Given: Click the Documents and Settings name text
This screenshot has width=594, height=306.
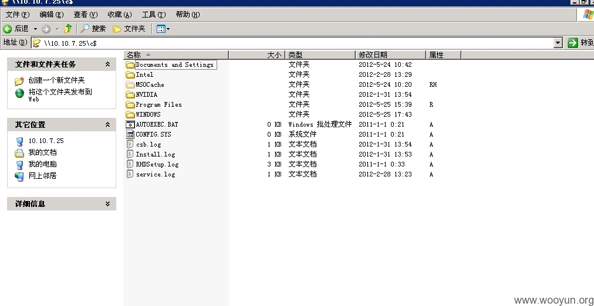Looking at the screenshot, I should (x=175, y=64).
